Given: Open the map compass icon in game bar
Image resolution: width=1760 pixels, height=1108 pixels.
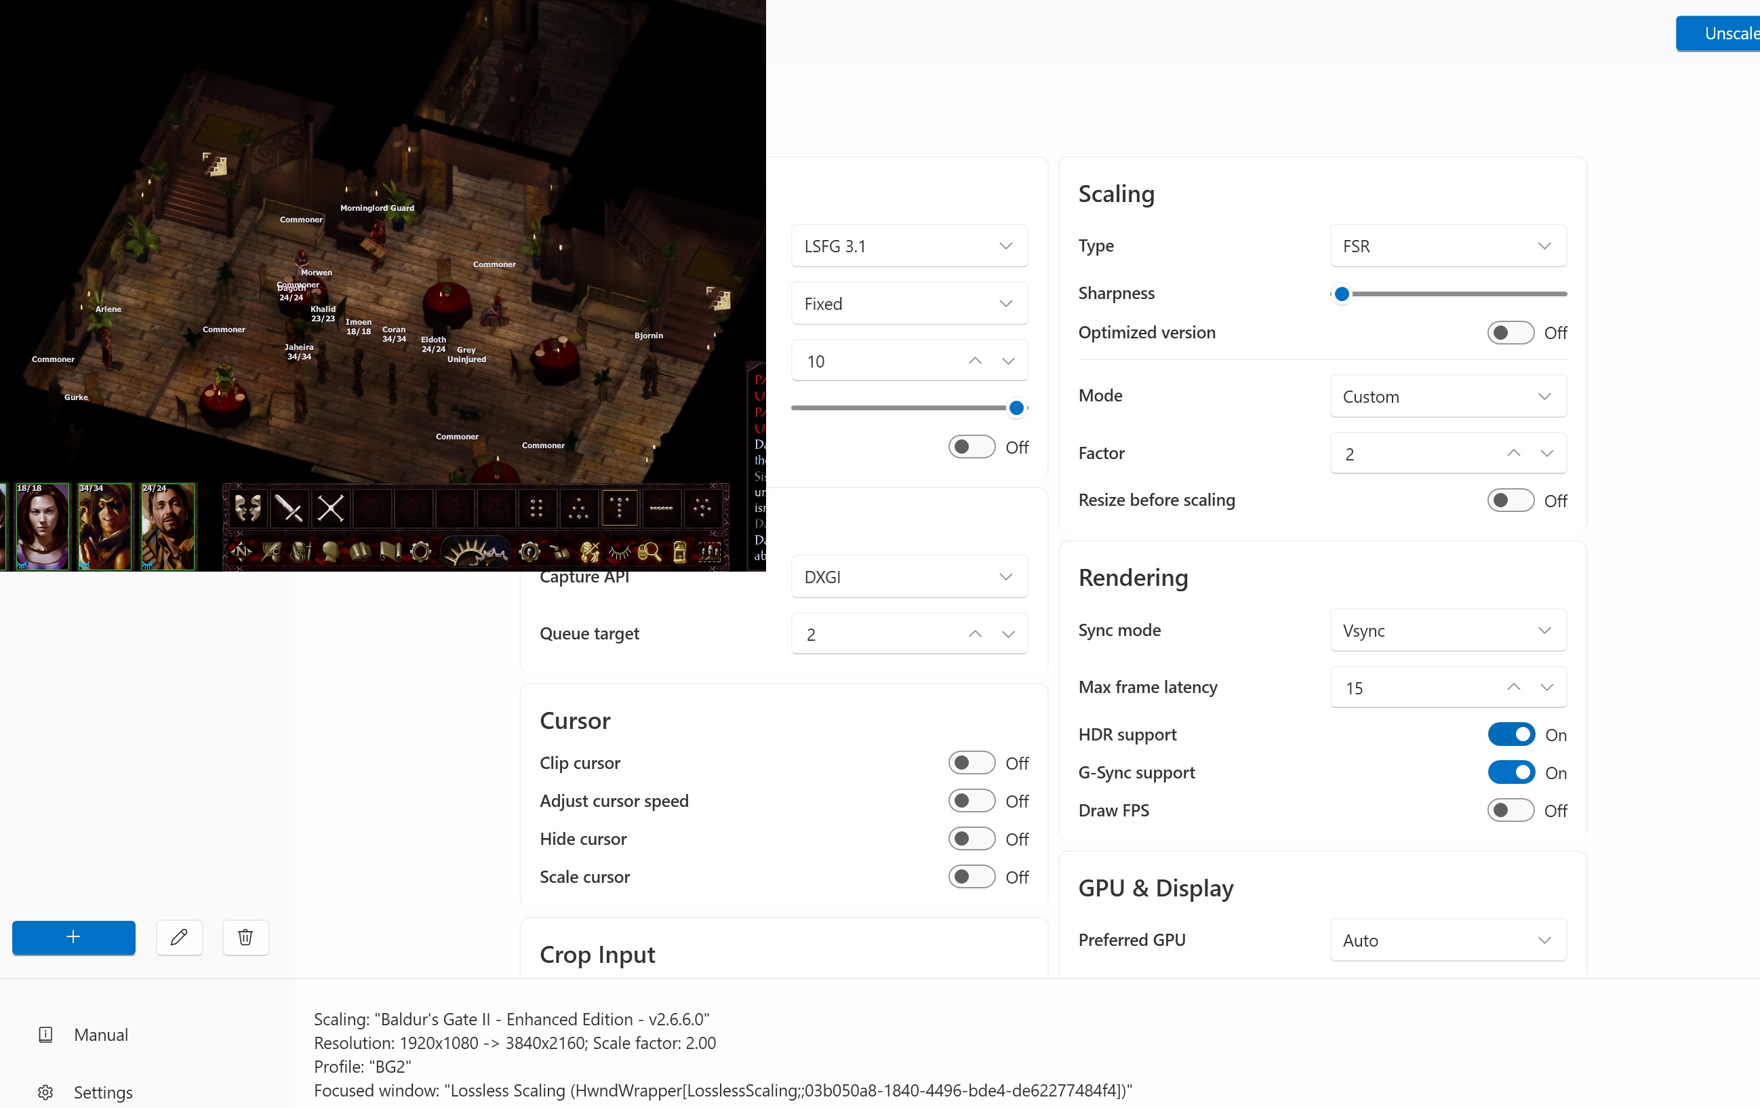Looking at the screenshot, I should (241, 552).
